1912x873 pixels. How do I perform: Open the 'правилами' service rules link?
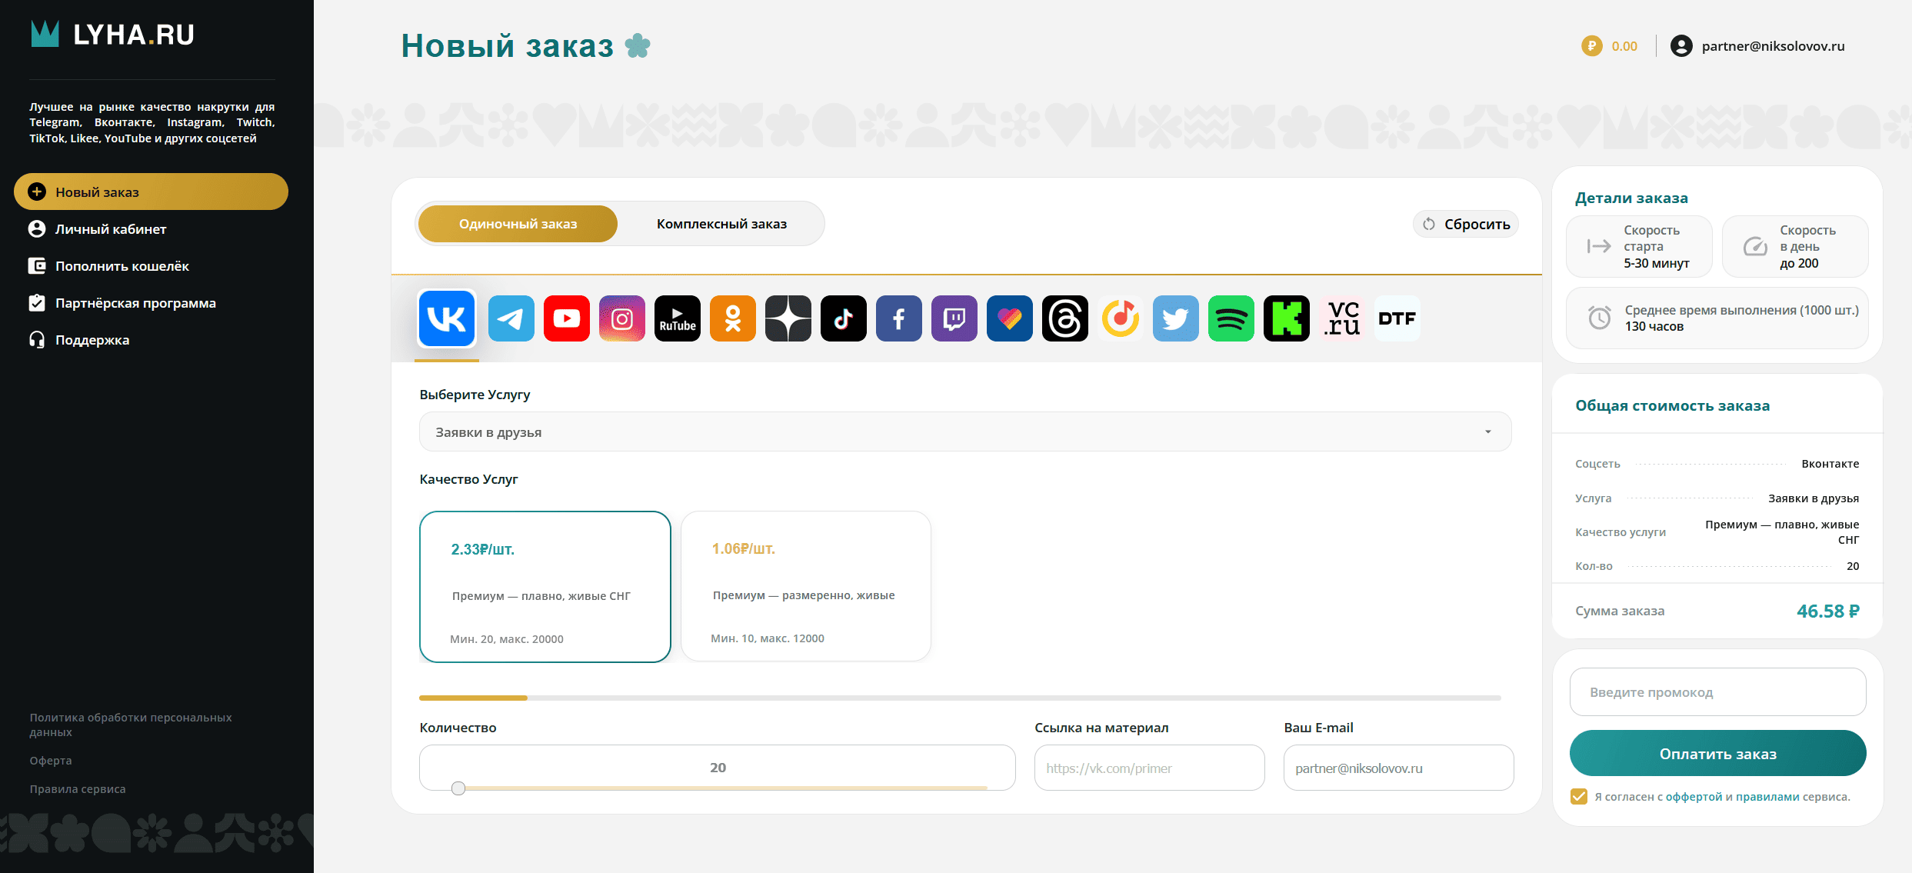(1767, 797)
